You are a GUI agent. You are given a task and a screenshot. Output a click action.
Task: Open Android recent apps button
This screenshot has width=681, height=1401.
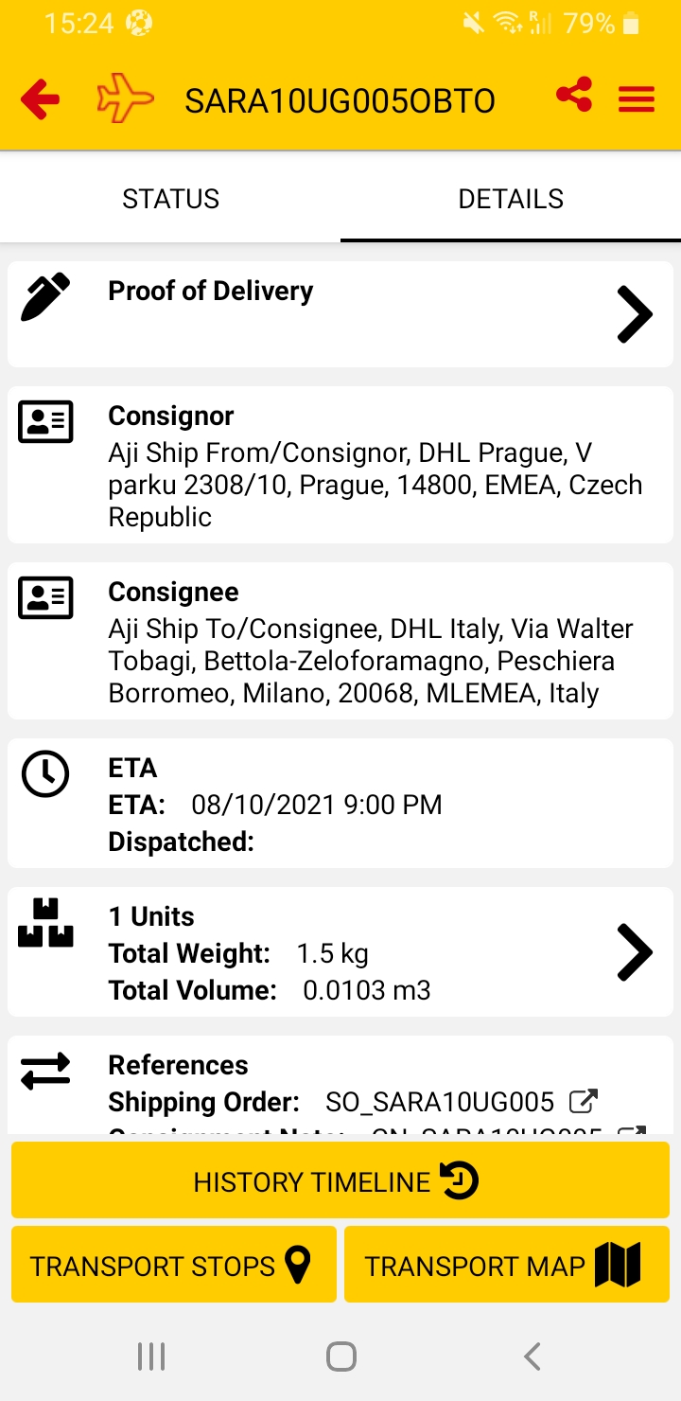(x=151, y=1357)
